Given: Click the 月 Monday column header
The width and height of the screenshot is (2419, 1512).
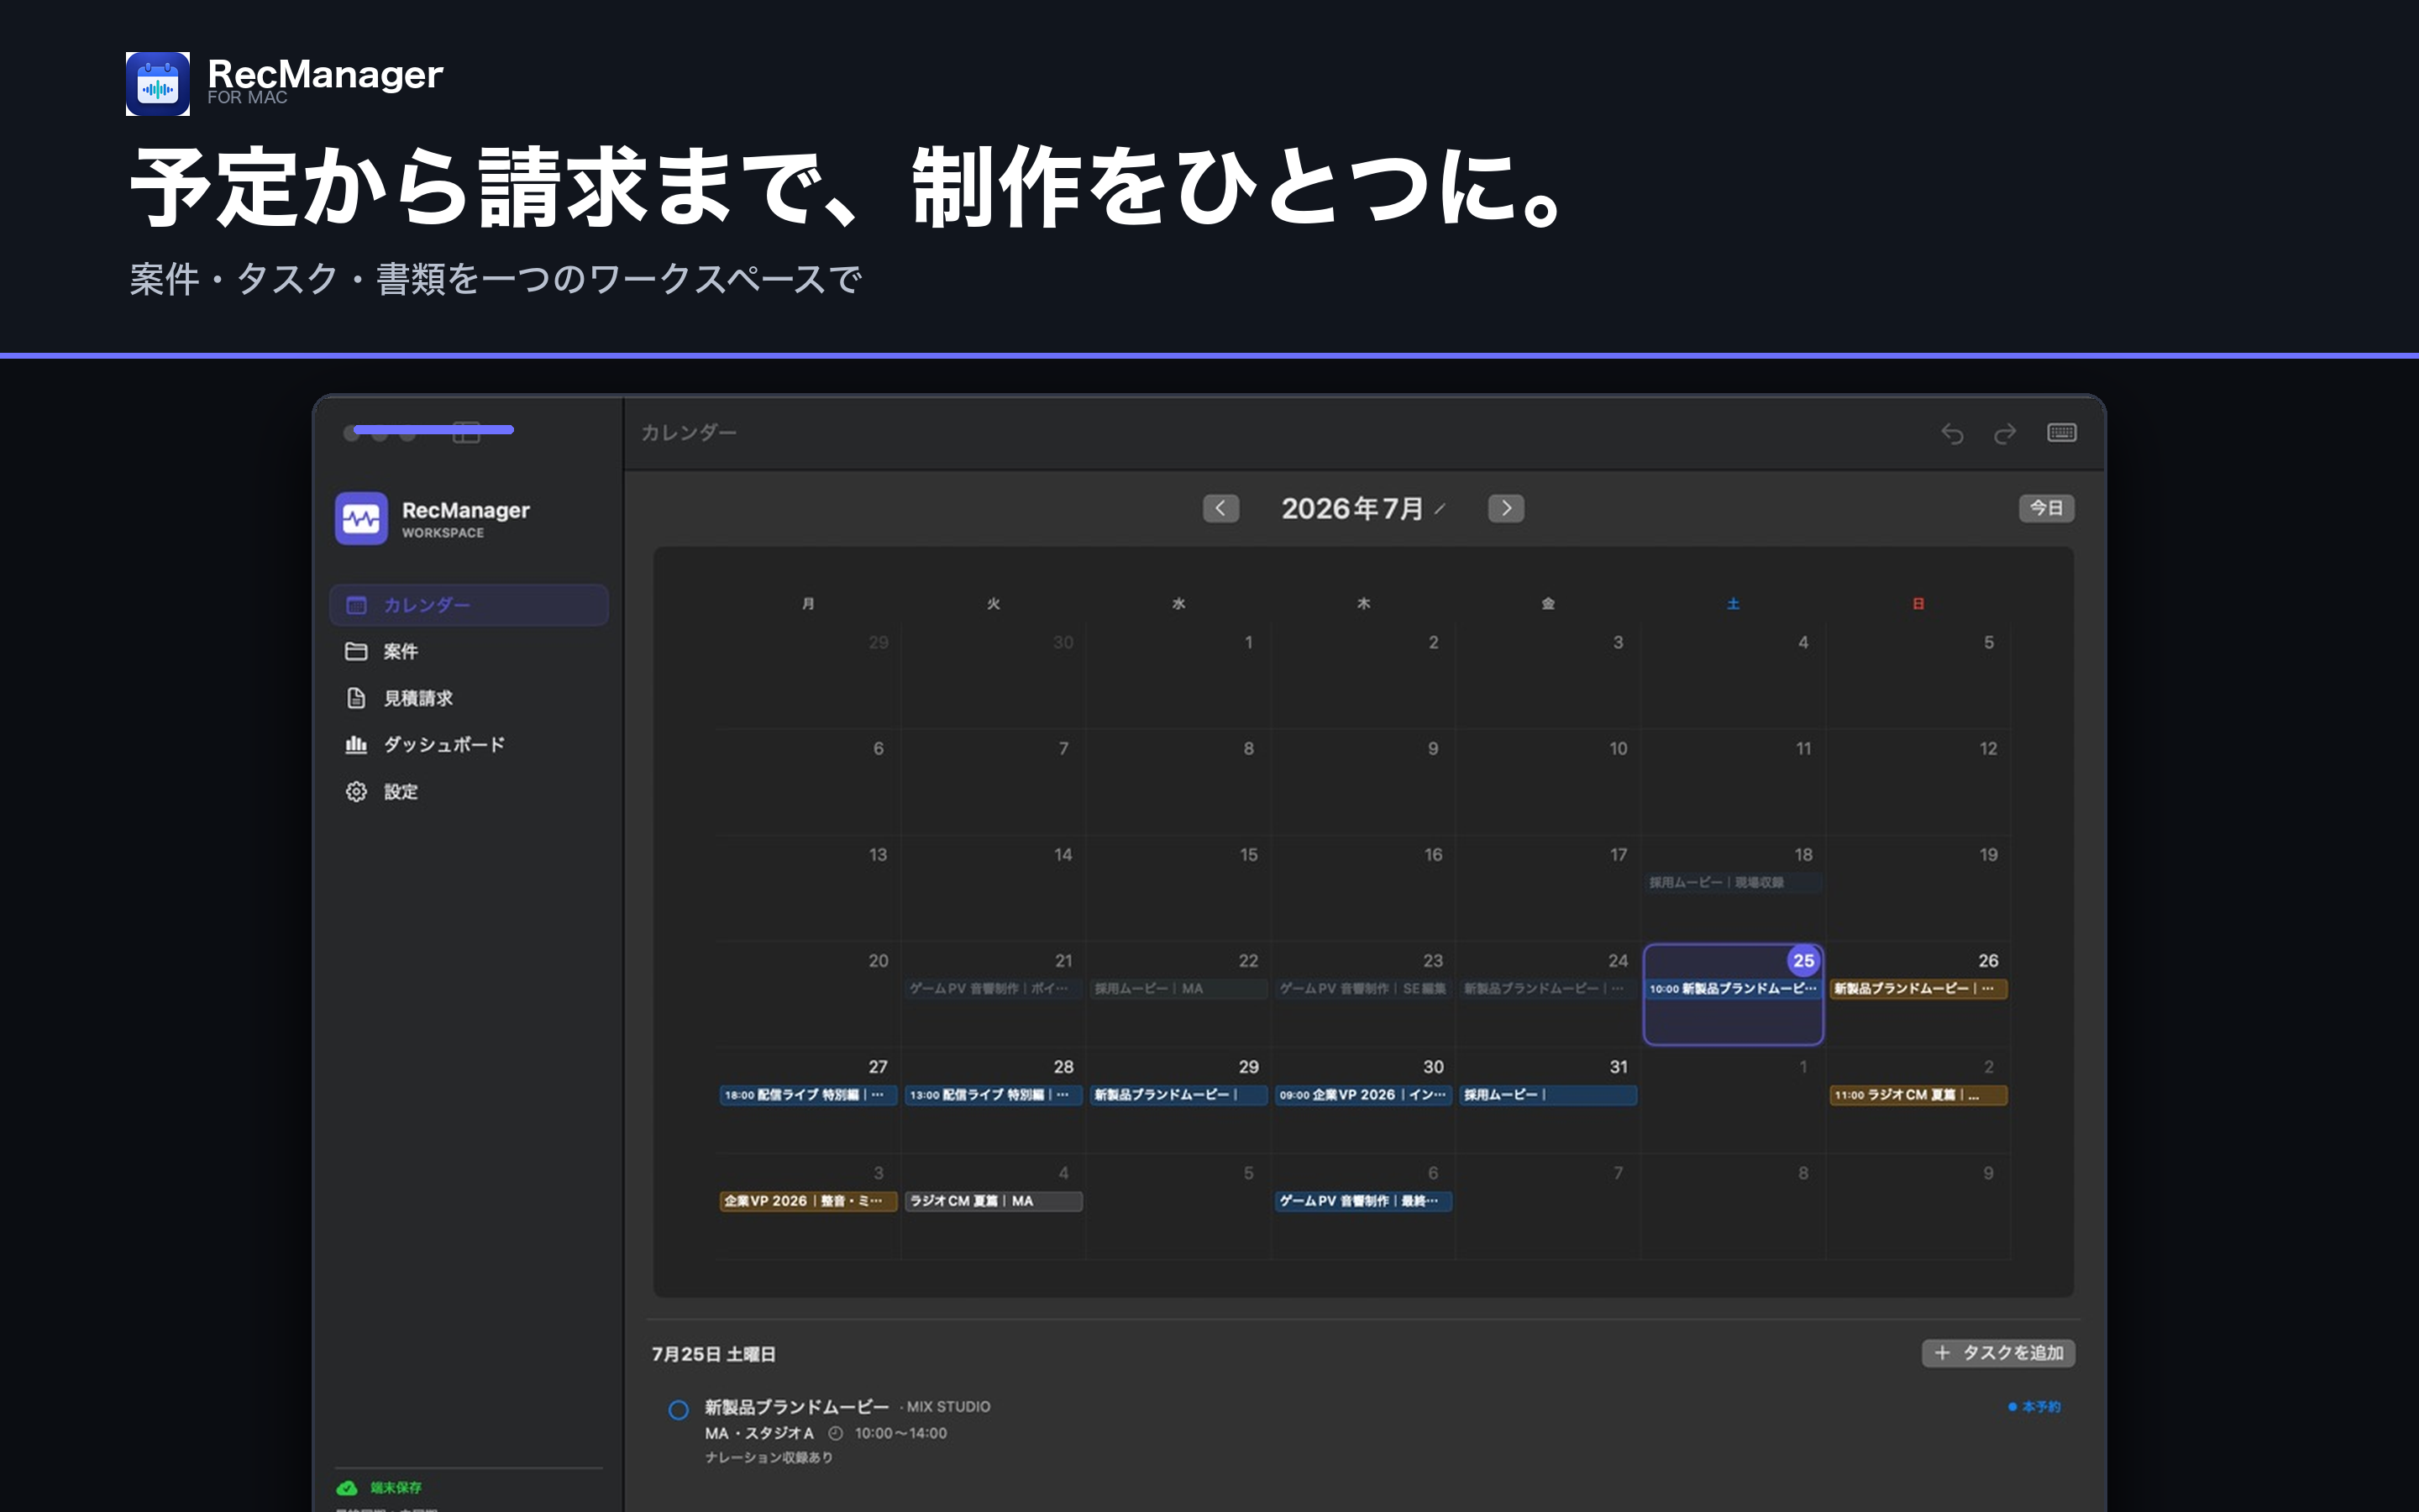Looking at the screenshot, I should [x=808, y=603].
